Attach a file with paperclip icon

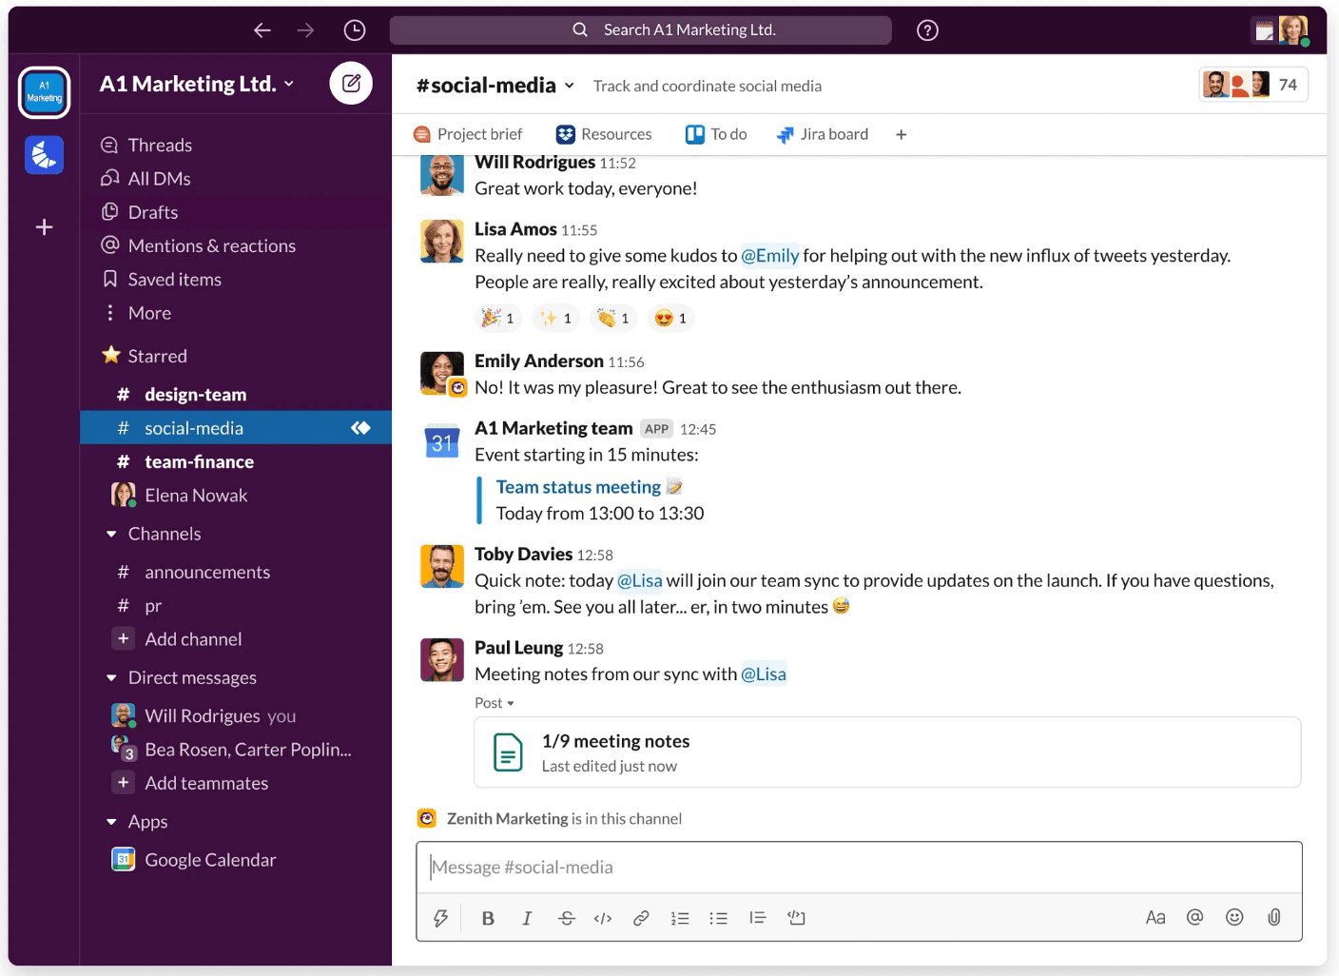(x=1273, y=917)
